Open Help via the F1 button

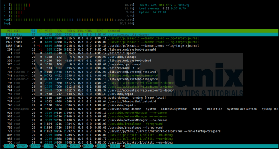(x=7, y=146)
